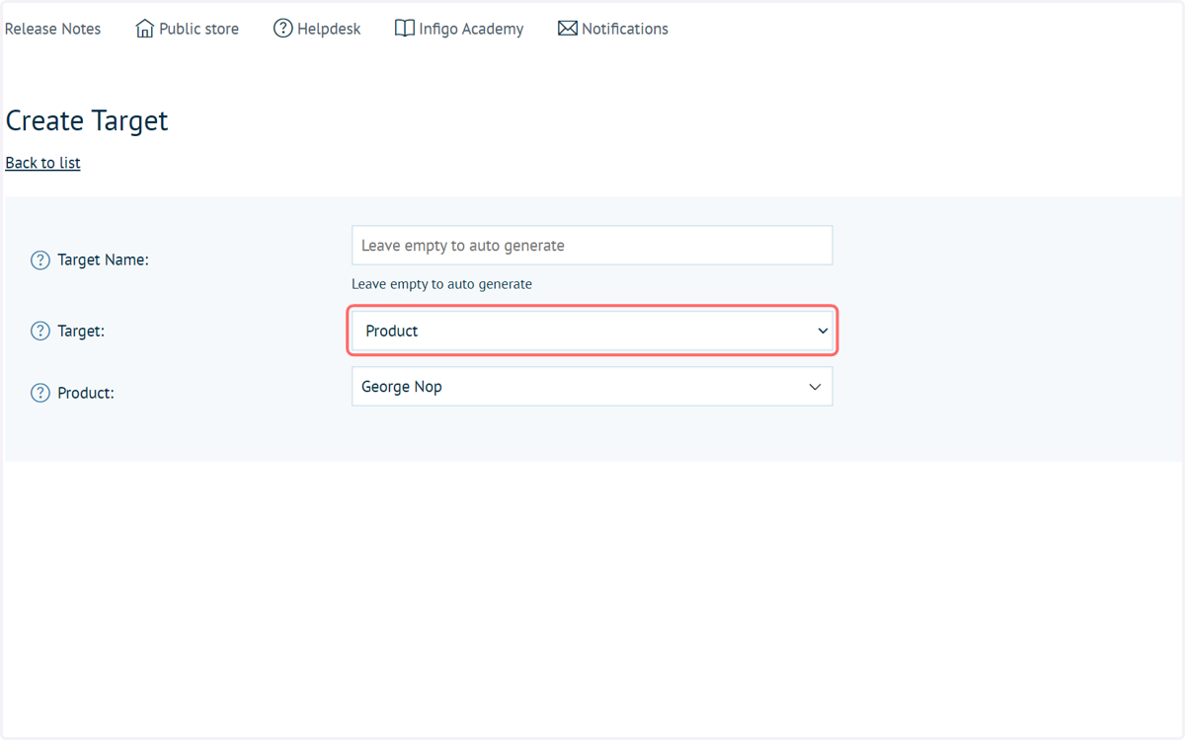This screenshot has width=1185, height=740.
Task: Open the Release Notes menu item
Action: pos(53,29)
